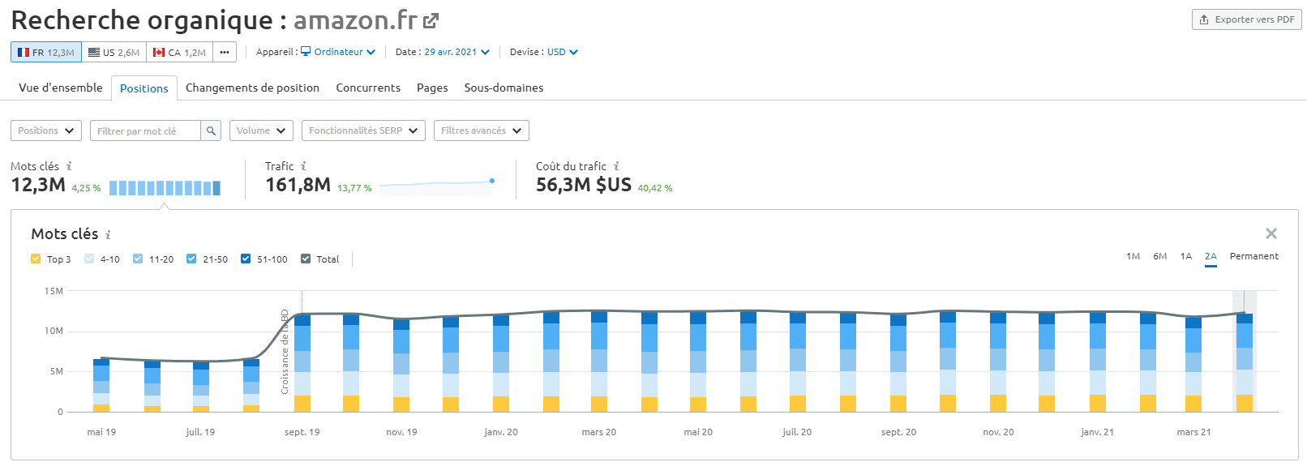1307x462 pixels.
Task: Open the Filtres avancés dropdown
Action: [x=481, y=130]
